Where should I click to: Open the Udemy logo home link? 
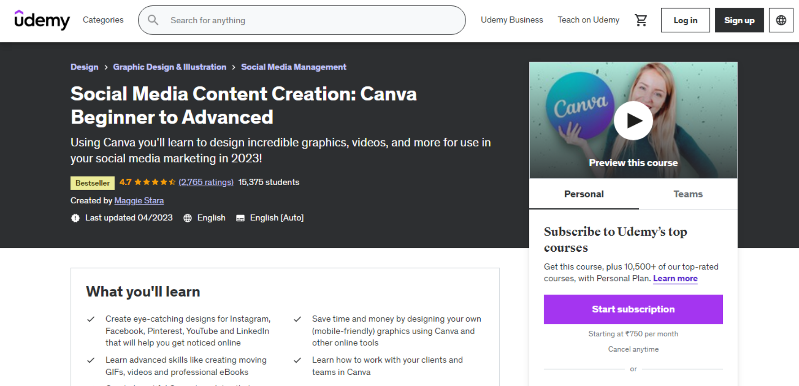[x=42, y=20]
